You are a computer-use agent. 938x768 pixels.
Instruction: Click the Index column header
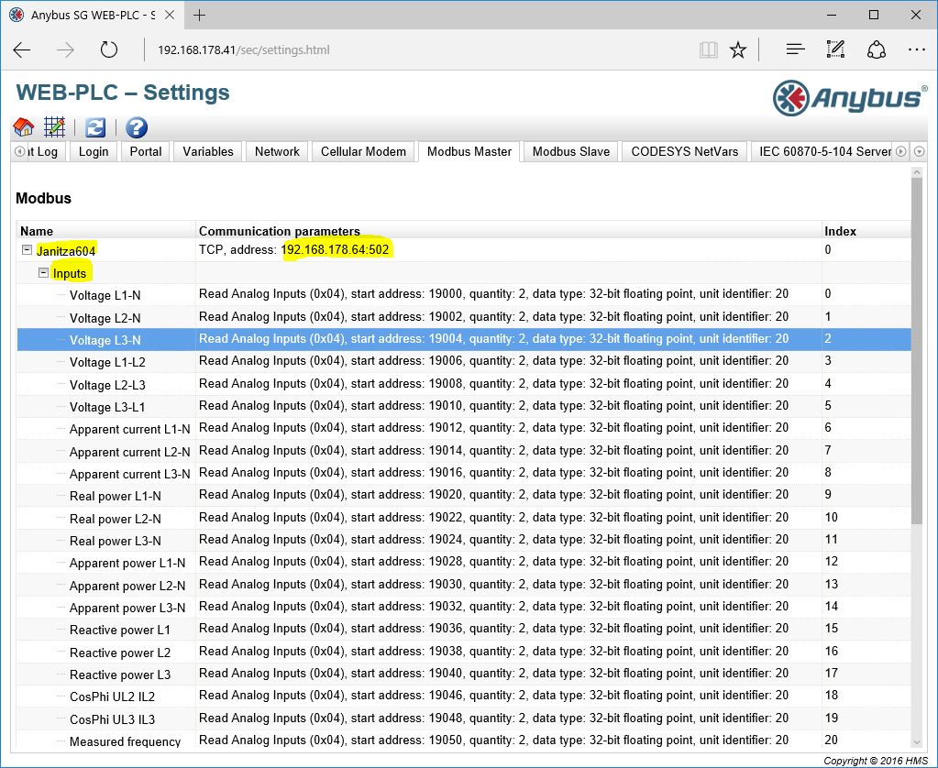866,231
